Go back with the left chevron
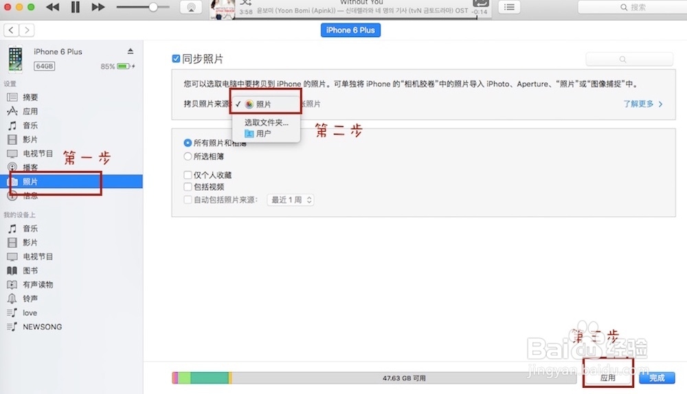This screenshot has width=687, height=394. click(12, 30)
